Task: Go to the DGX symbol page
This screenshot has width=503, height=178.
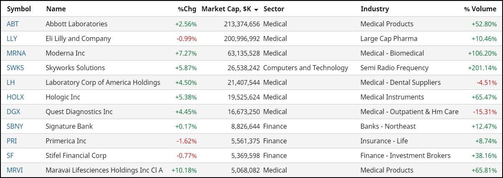Action: (x=13, y=112)
